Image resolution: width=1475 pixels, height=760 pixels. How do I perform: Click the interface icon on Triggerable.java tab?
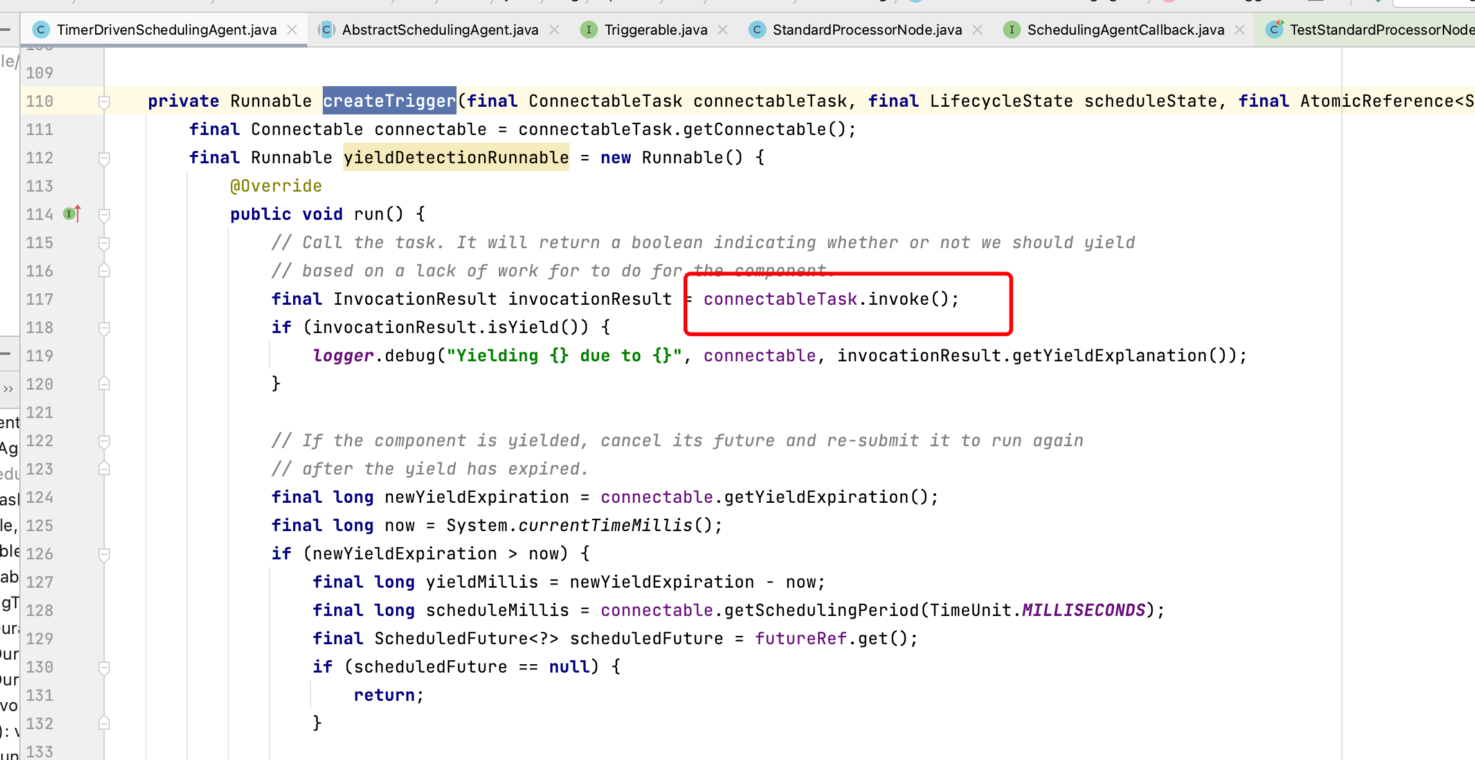(x=590, y=30)
